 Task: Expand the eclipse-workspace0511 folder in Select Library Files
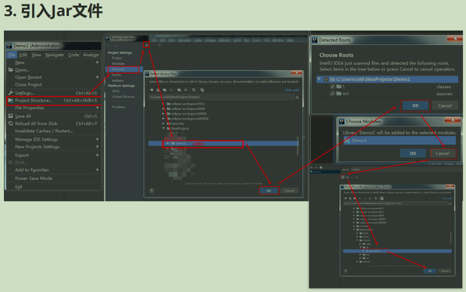(x=163, y=104)
